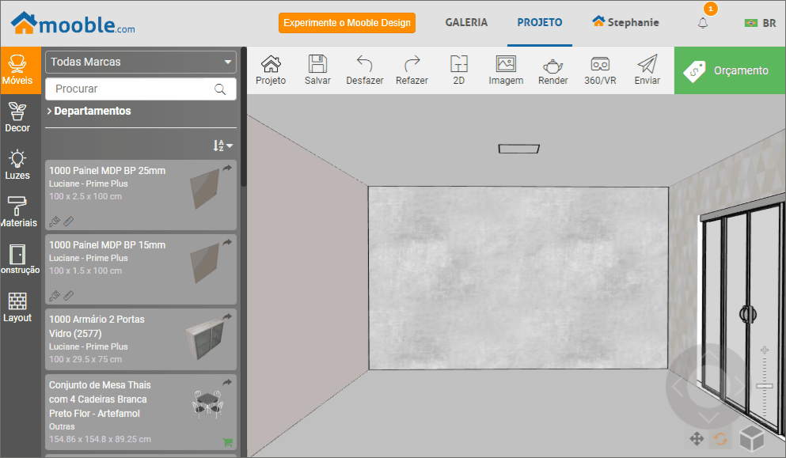Open notifications bell icon
This screenshot has height=458, width=786.
pyautogui.click(x=703, y=23)
